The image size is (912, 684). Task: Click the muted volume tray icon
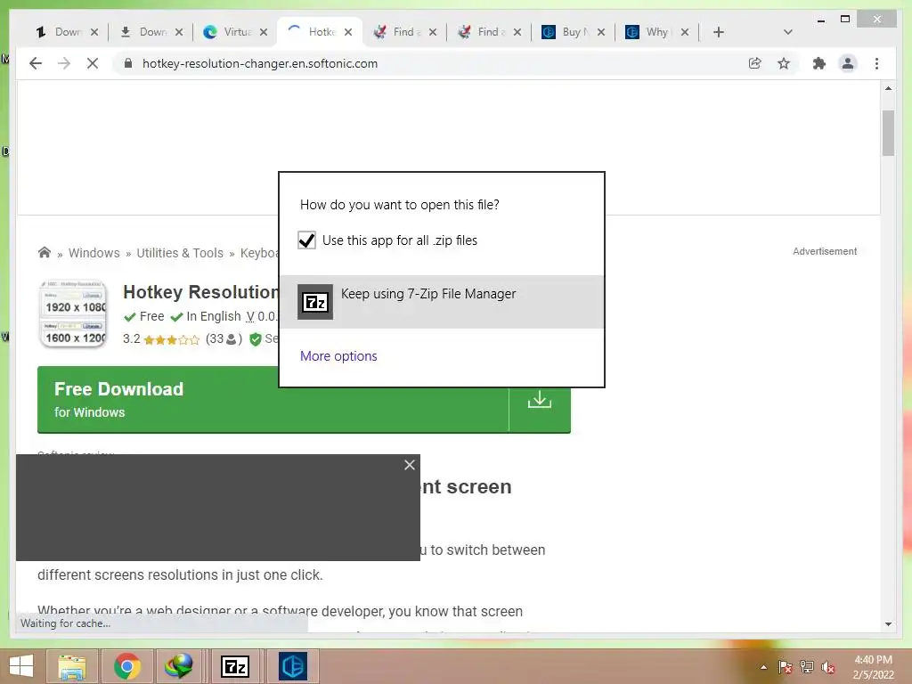tap(827, 667)
